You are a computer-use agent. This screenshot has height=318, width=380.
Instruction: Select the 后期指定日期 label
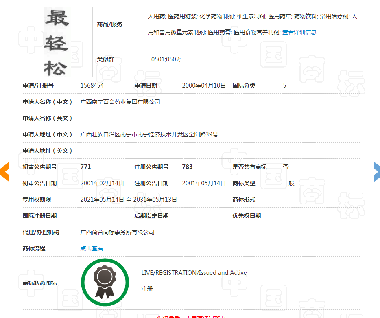click(151, 216)
